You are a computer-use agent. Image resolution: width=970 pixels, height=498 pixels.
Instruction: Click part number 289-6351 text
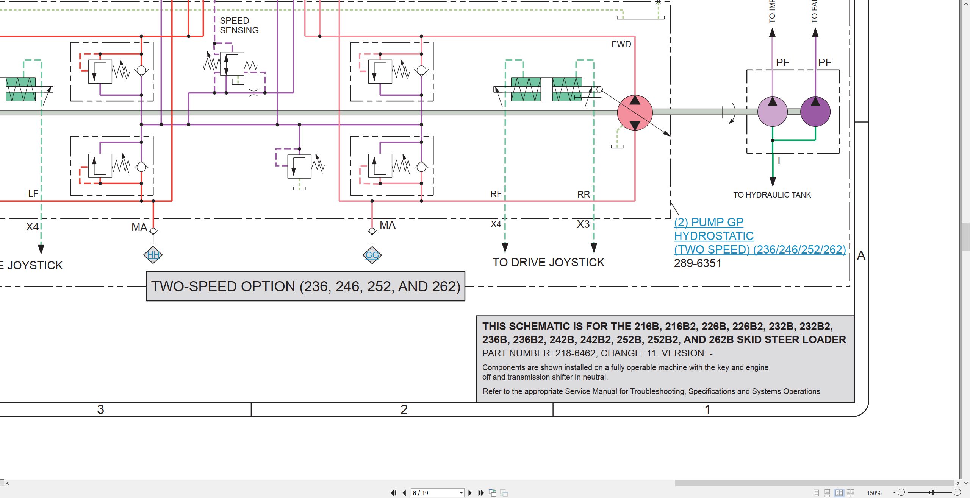point(698,263)
